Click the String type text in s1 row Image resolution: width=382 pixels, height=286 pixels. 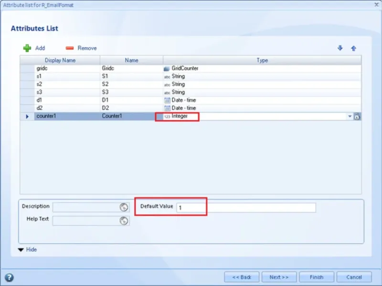click(178, 76)
